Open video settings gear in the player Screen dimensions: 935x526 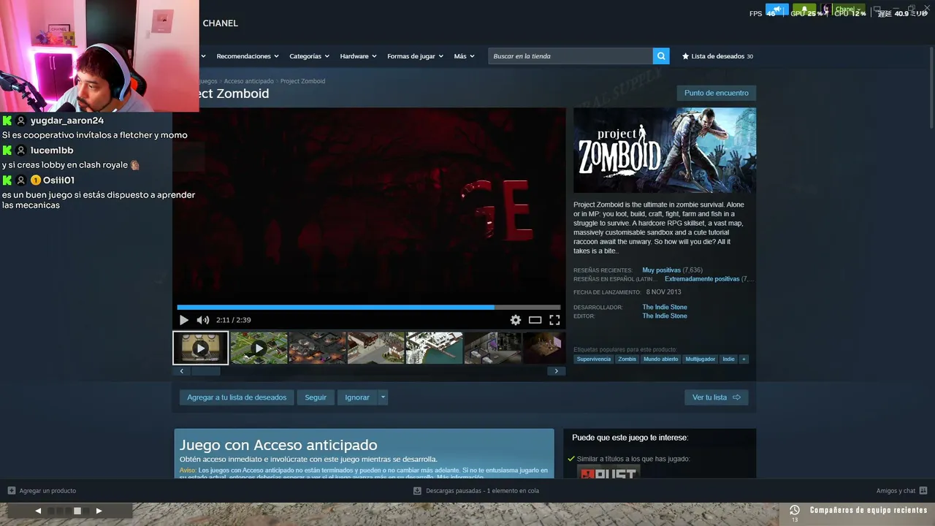(516, 320)
